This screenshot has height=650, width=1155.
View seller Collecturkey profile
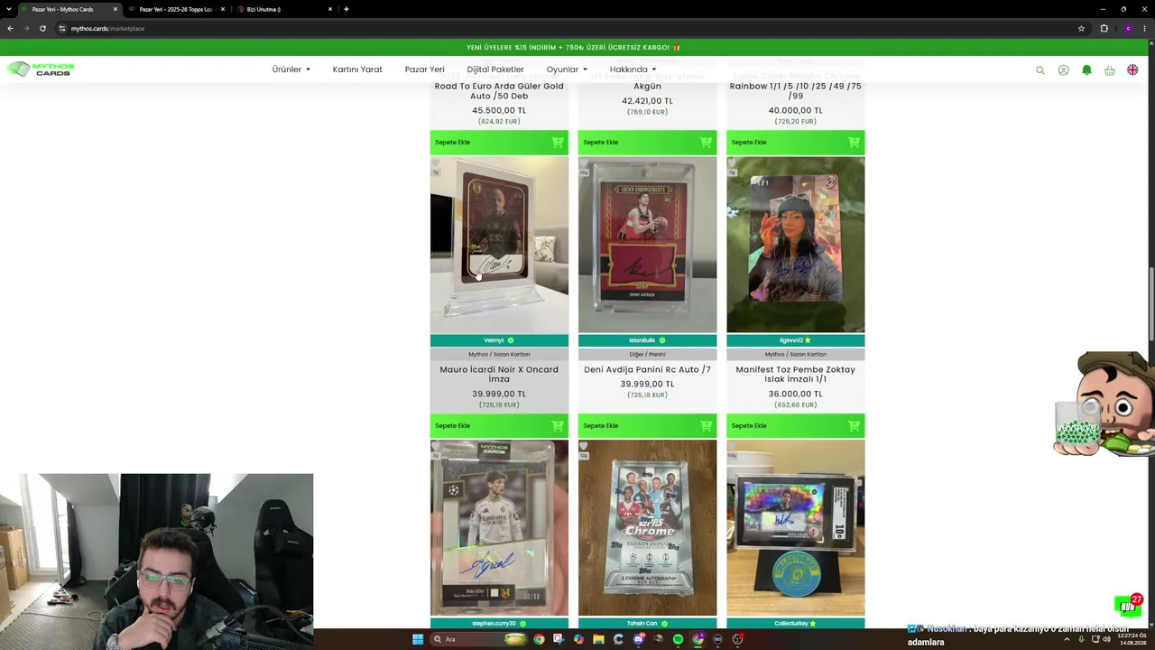pos(795,623)
